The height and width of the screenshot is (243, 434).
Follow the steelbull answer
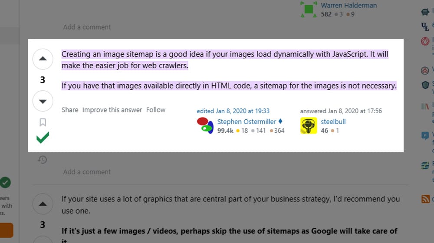(155, 110)
